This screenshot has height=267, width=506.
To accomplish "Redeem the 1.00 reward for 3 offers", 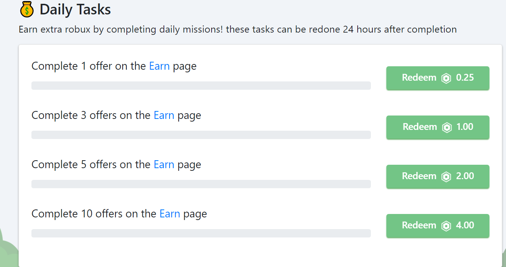I will (438, 127).
